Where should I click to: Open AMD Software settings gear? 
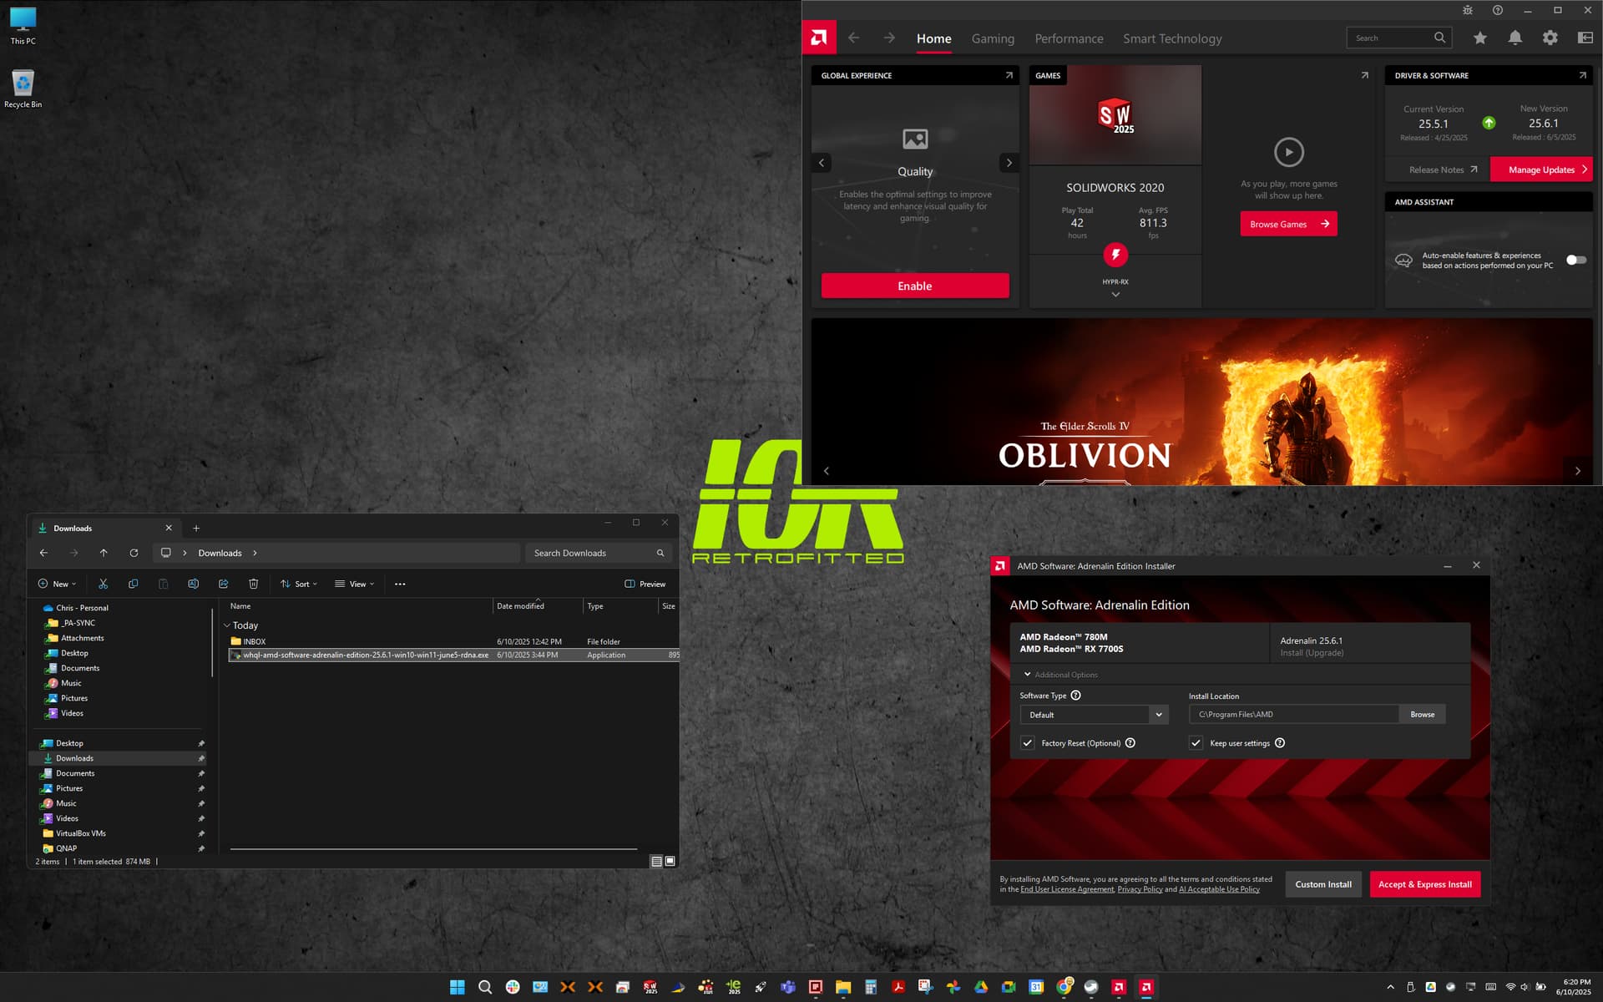pyautogui.click(x=1550, y=38)
